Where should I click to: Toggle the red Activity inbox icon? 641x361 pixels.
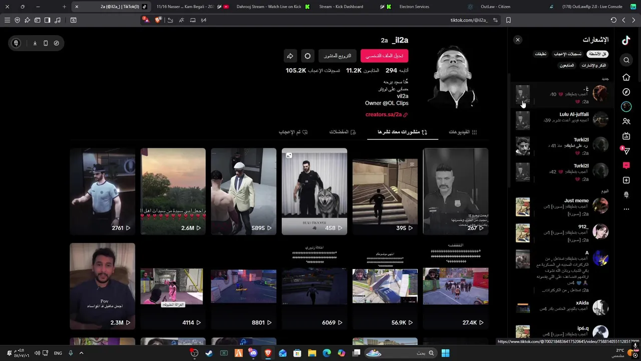click(x=626, y=165)
